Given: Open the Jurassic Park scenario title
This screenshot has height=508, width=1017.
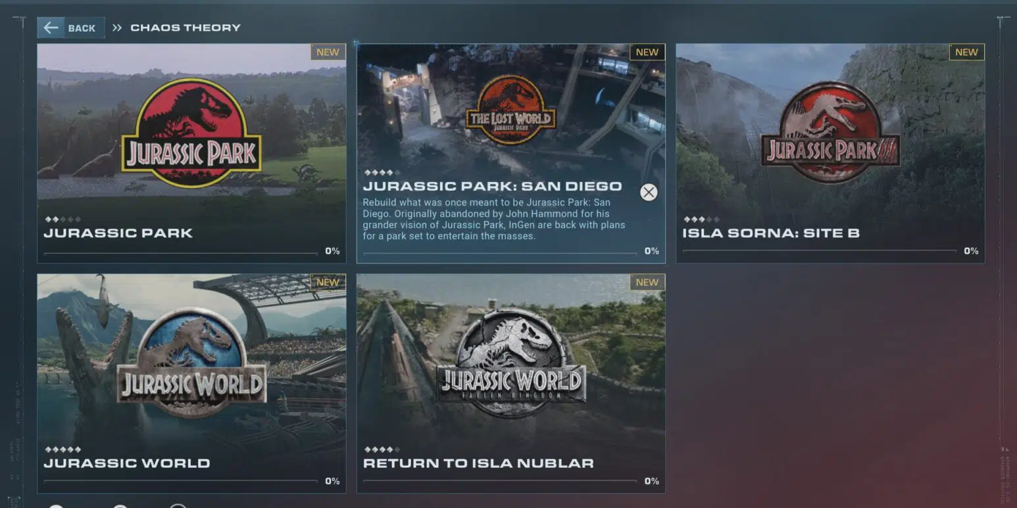Looking at the screenshot, I should pos(118,233).
